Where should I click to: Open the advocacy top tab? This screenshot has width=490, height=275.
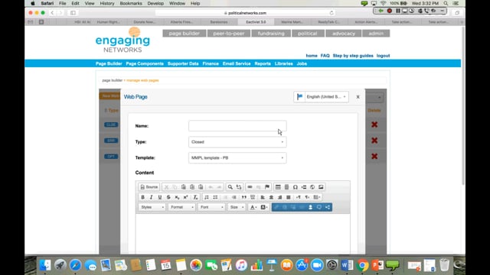click(x=344, y=34)
